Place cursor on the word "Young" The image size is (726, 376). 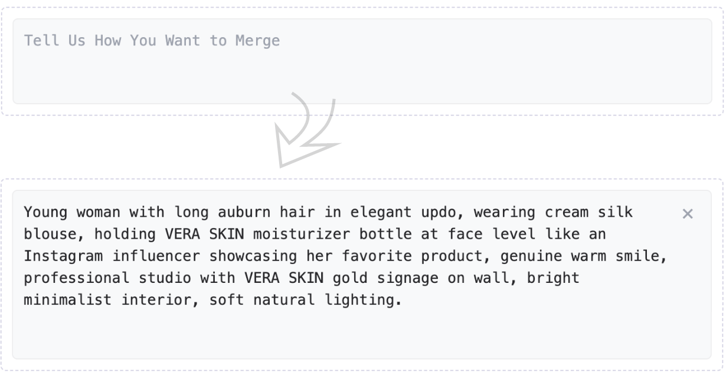click(46, 212)
